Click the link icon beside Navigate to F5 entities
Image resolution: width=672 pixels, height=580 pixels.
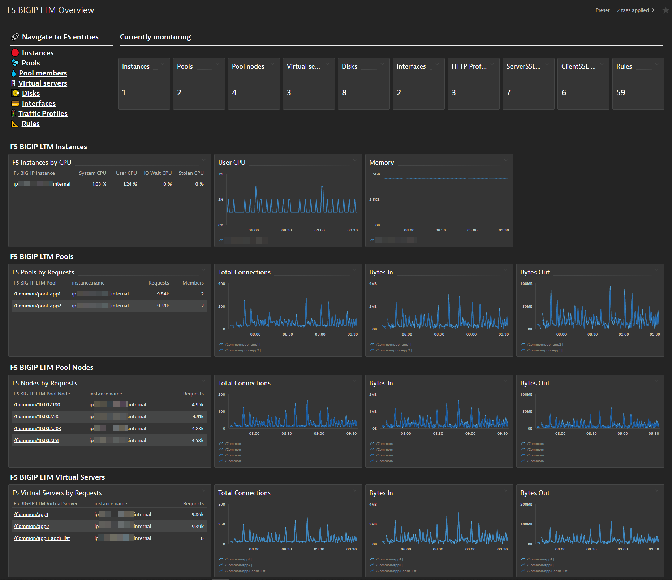coord(15,37)
